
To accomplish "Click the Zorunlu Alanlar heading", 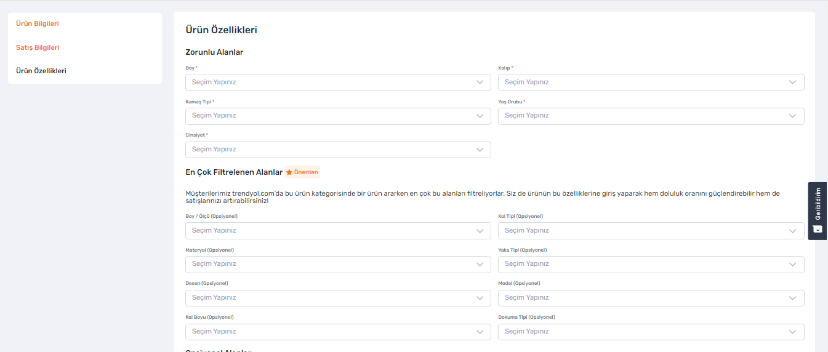I will (x=214, y=52).
